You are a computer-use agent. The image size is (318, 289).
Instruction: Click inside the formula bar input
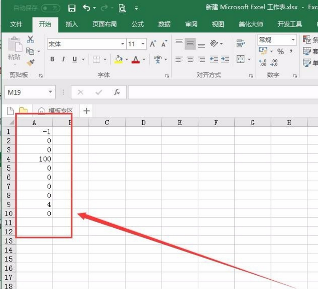tap(223, 92)
